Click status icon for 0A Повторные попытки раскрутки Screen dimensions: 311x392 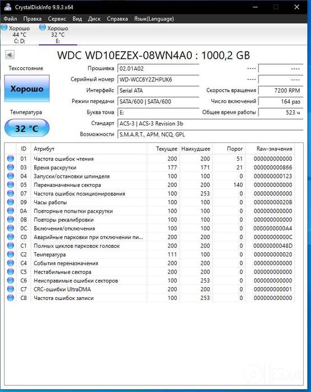[x=11, y=211]
